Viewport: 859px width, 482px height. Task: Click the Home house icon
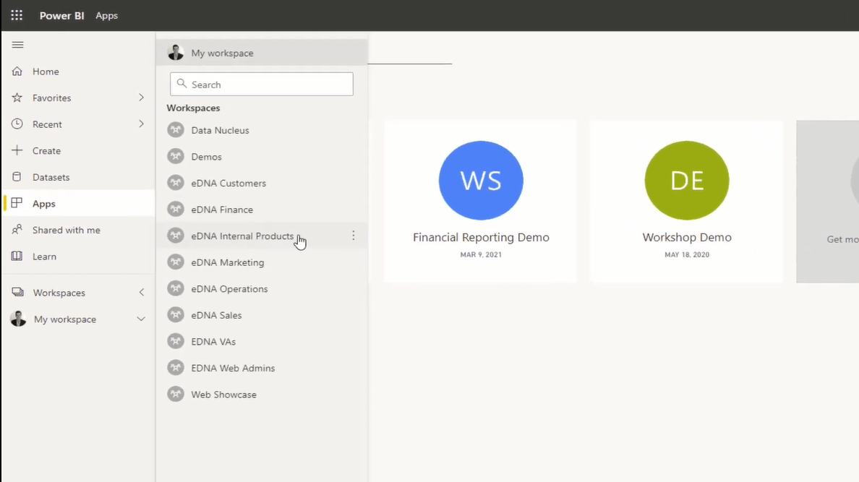pos(17,72)
